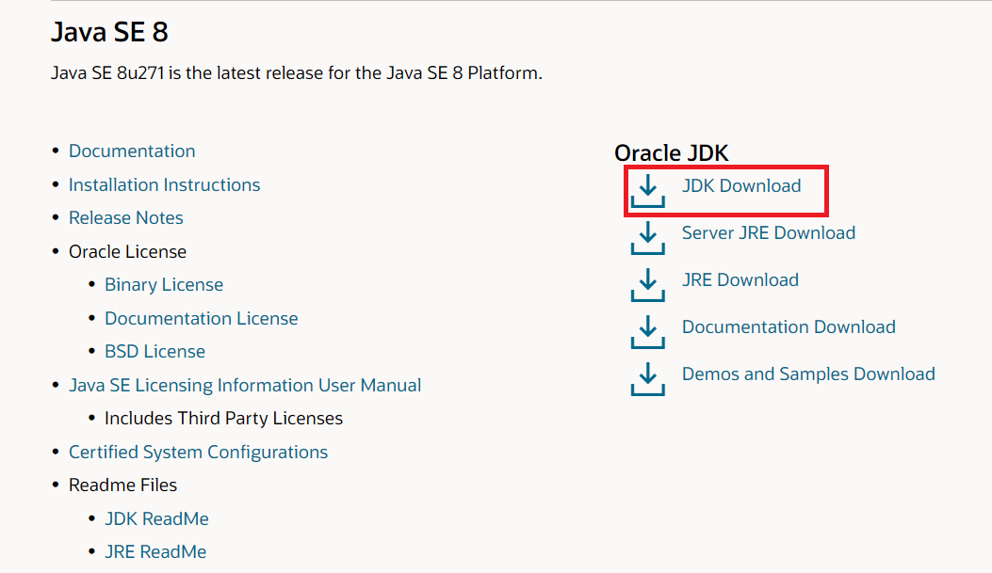Click the Java SE 8u271 latest release sentence
The width and height of the screenshot is (992, 573).
(x=297, y=73)
